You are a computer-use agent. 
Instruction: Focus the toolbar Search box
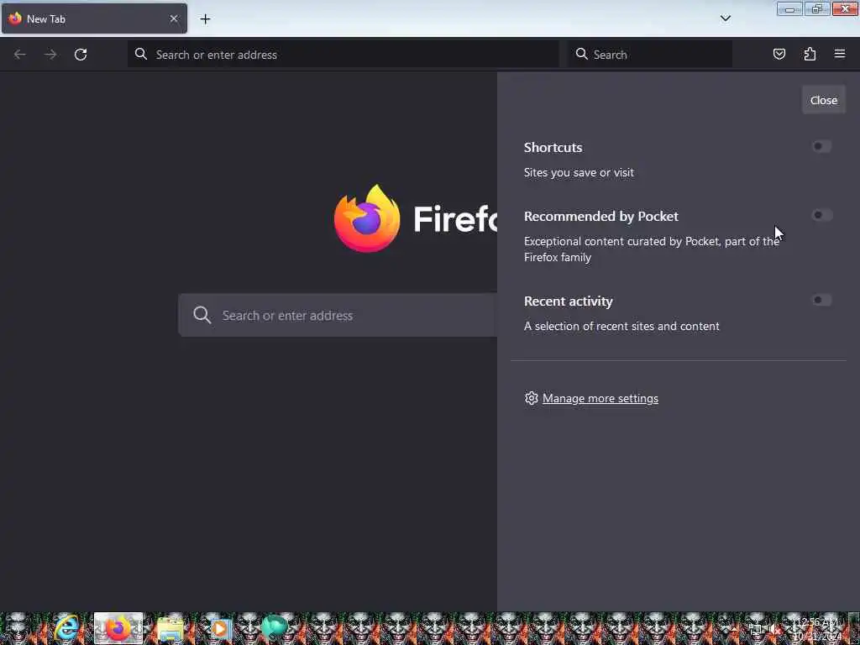pos(650,55)
